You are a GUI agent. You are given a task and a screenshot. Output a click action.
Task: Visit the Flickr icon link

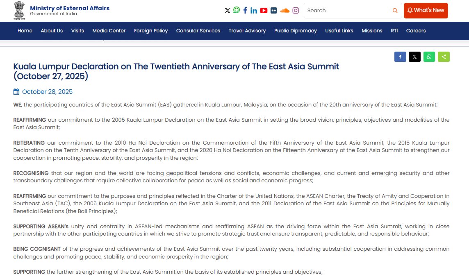coord(273,11)
